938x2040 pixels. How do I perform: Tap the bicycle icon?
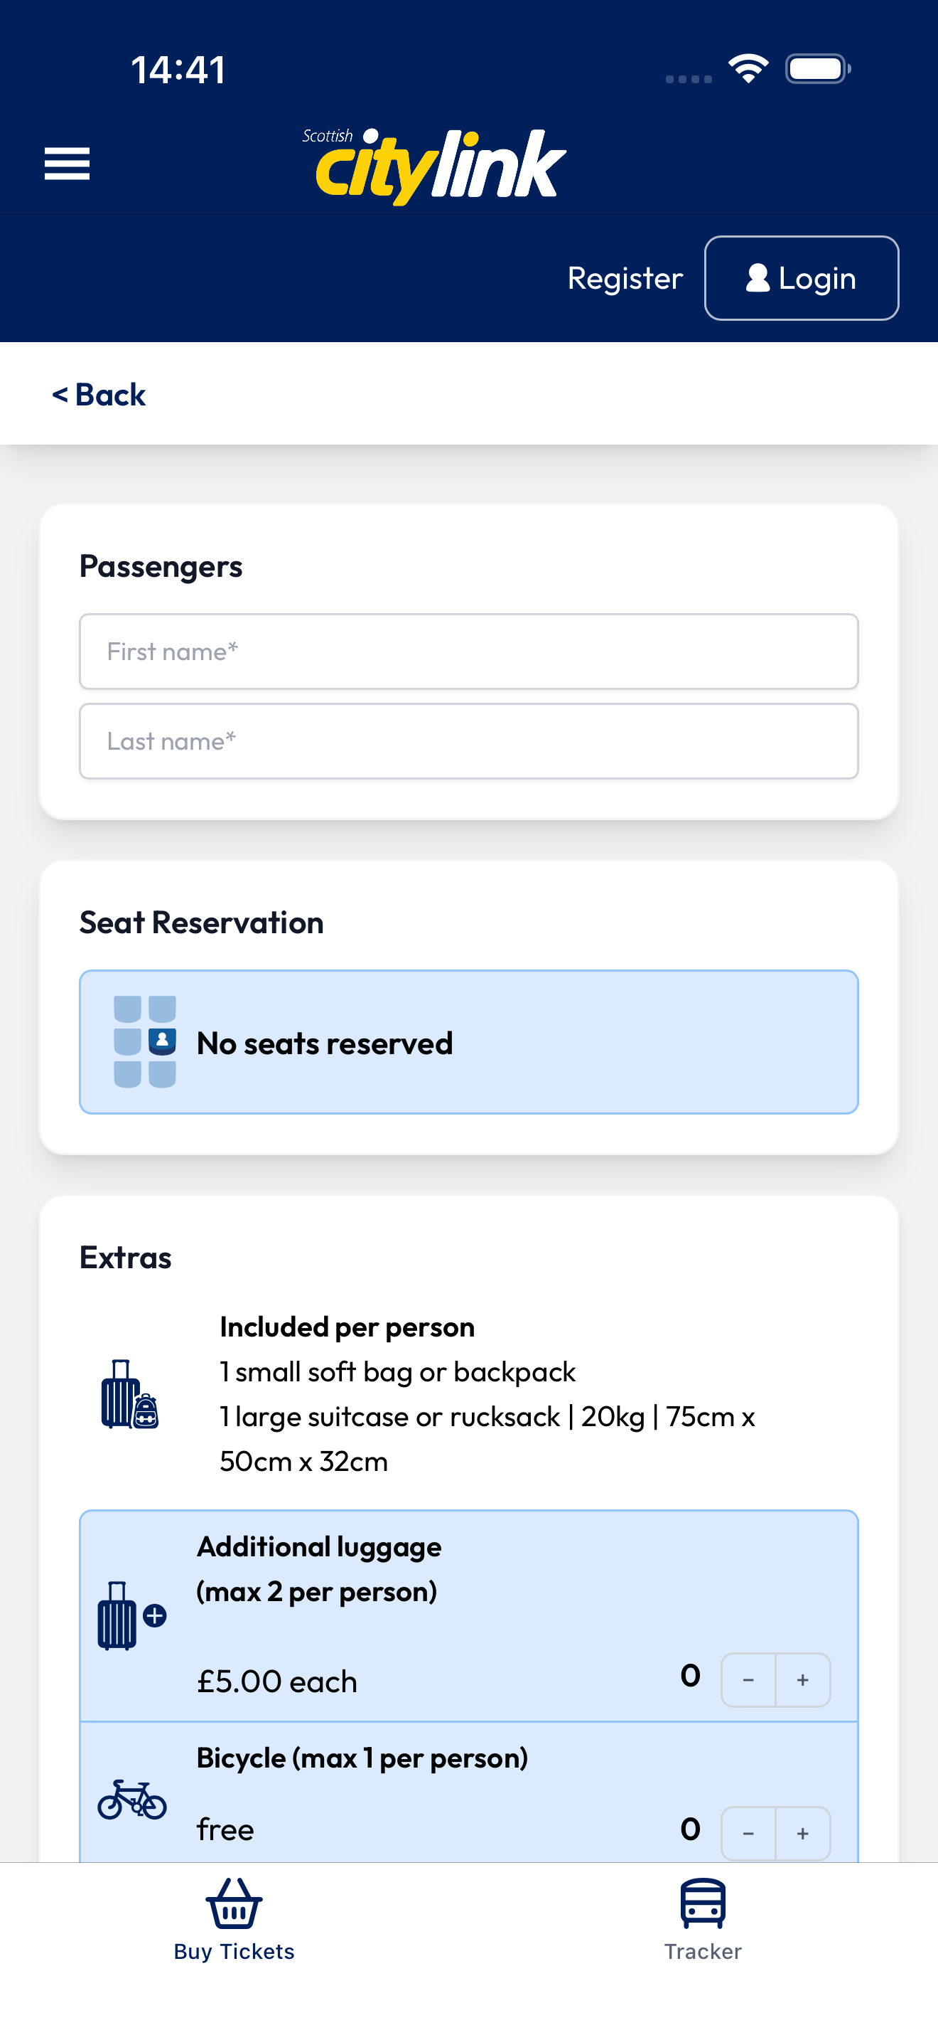[x=132, y=1800]
